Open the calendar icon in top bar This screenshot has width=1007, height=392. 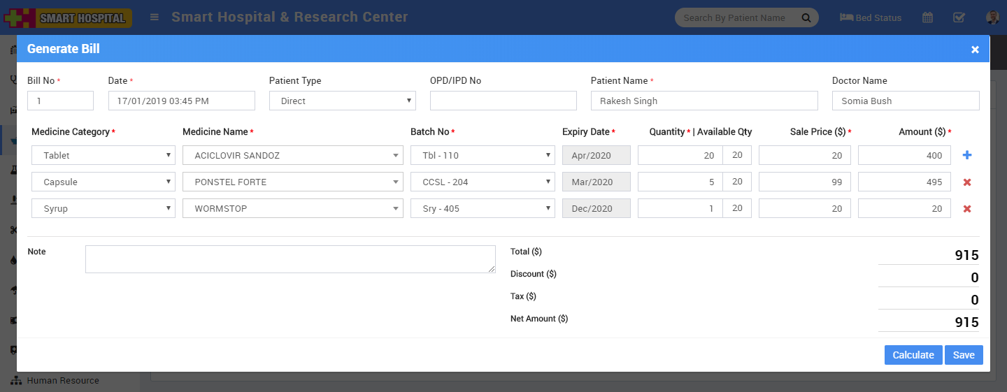tap(927, 17)
